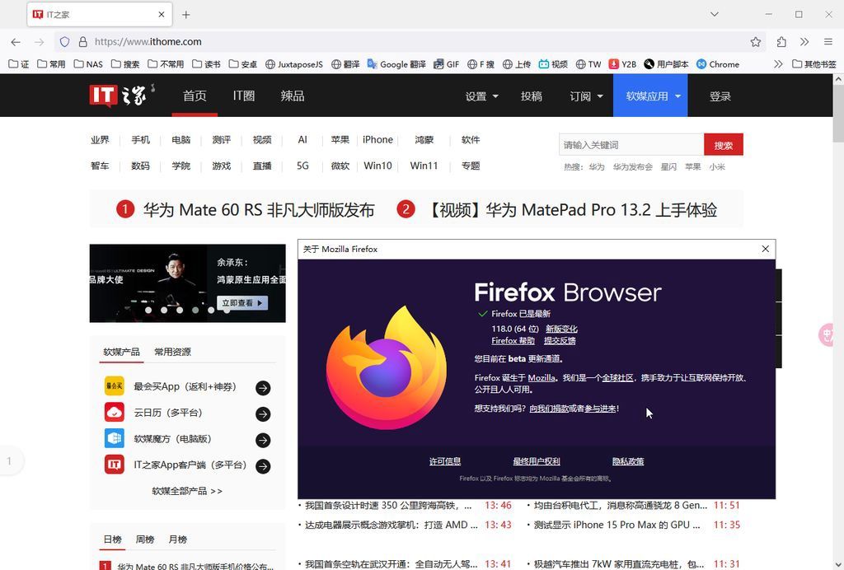Switch to the 常用资源 tab
844x570 pixels.
[173, 352]
